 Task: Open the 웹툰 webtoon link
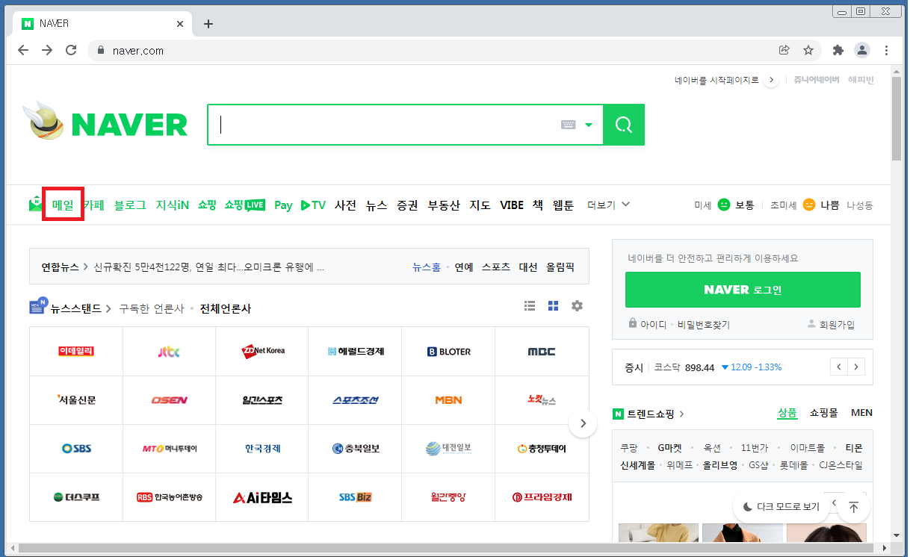563,205
